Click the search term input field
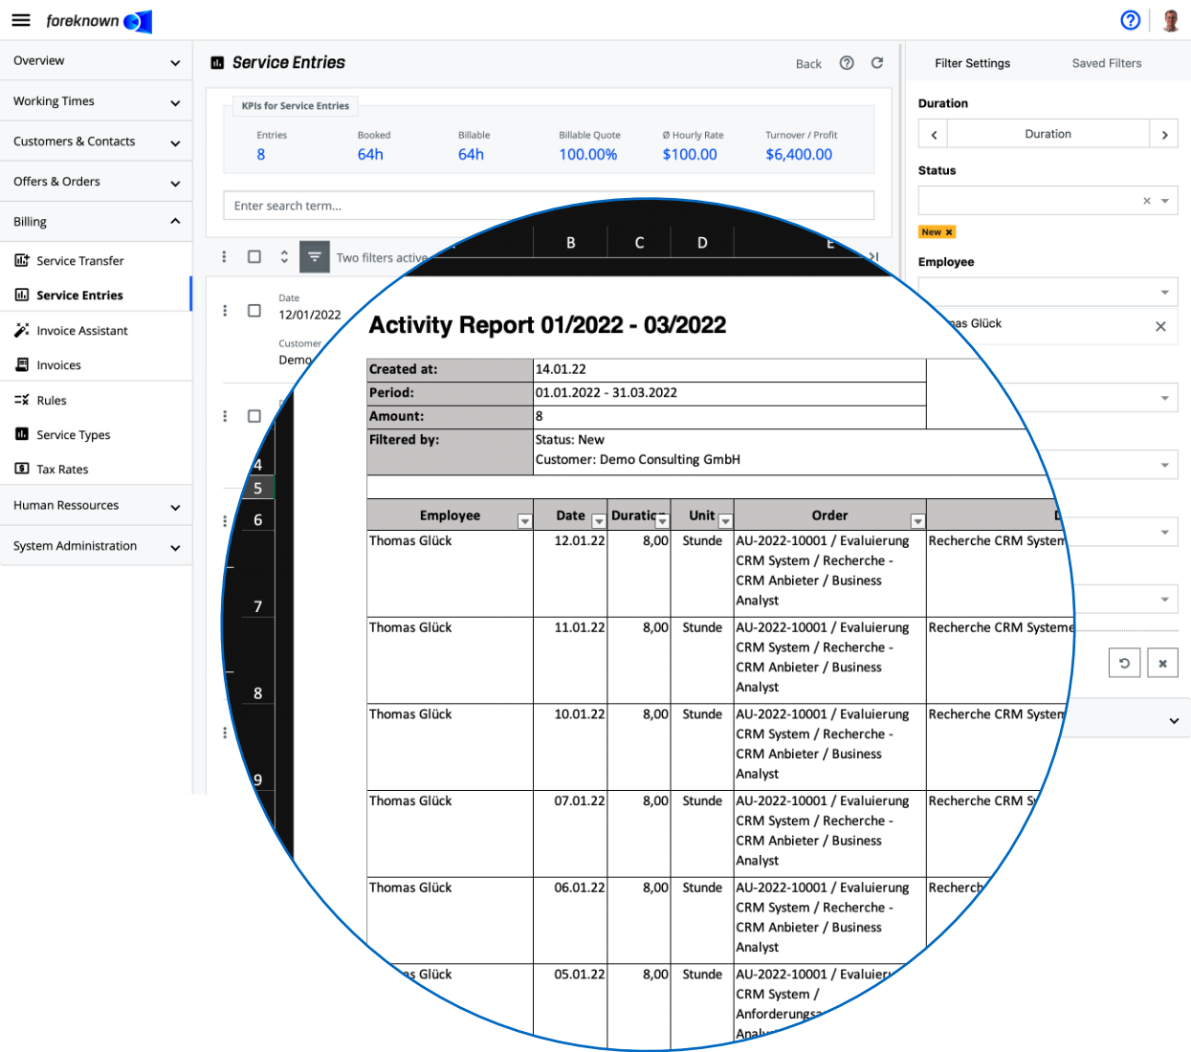 [x=549, y=206]
